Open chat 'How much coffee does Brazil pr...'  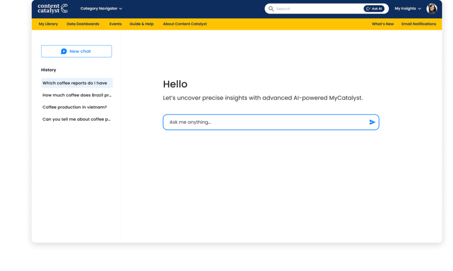(x=77, y=95)
